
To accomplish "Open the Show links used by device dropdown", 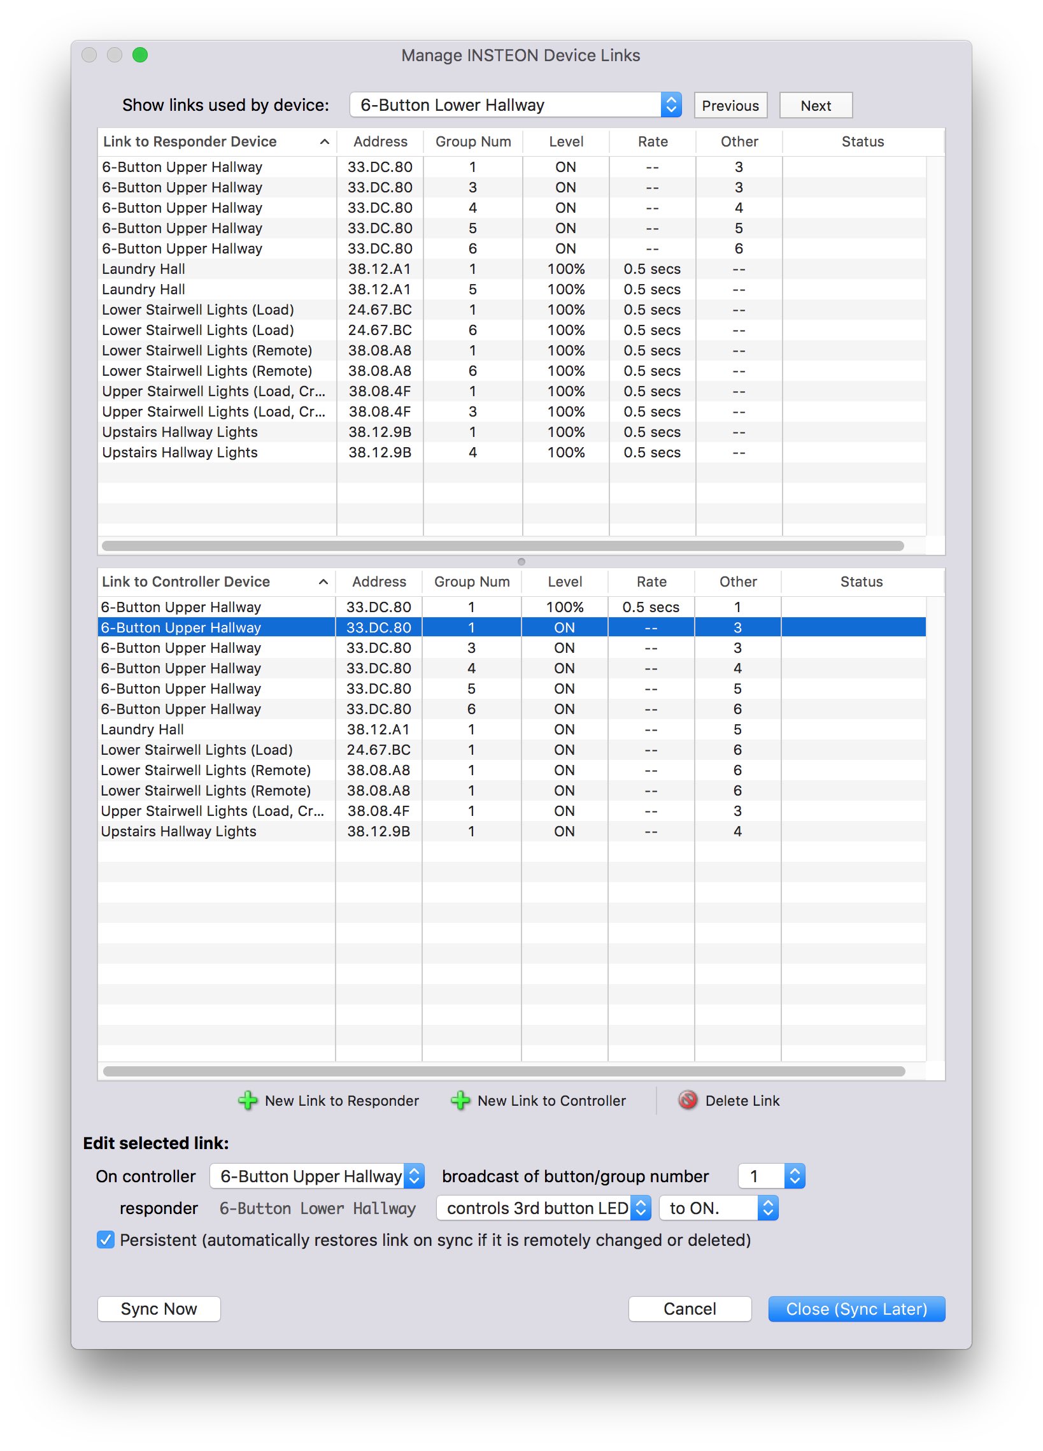I will click(515, 105).
